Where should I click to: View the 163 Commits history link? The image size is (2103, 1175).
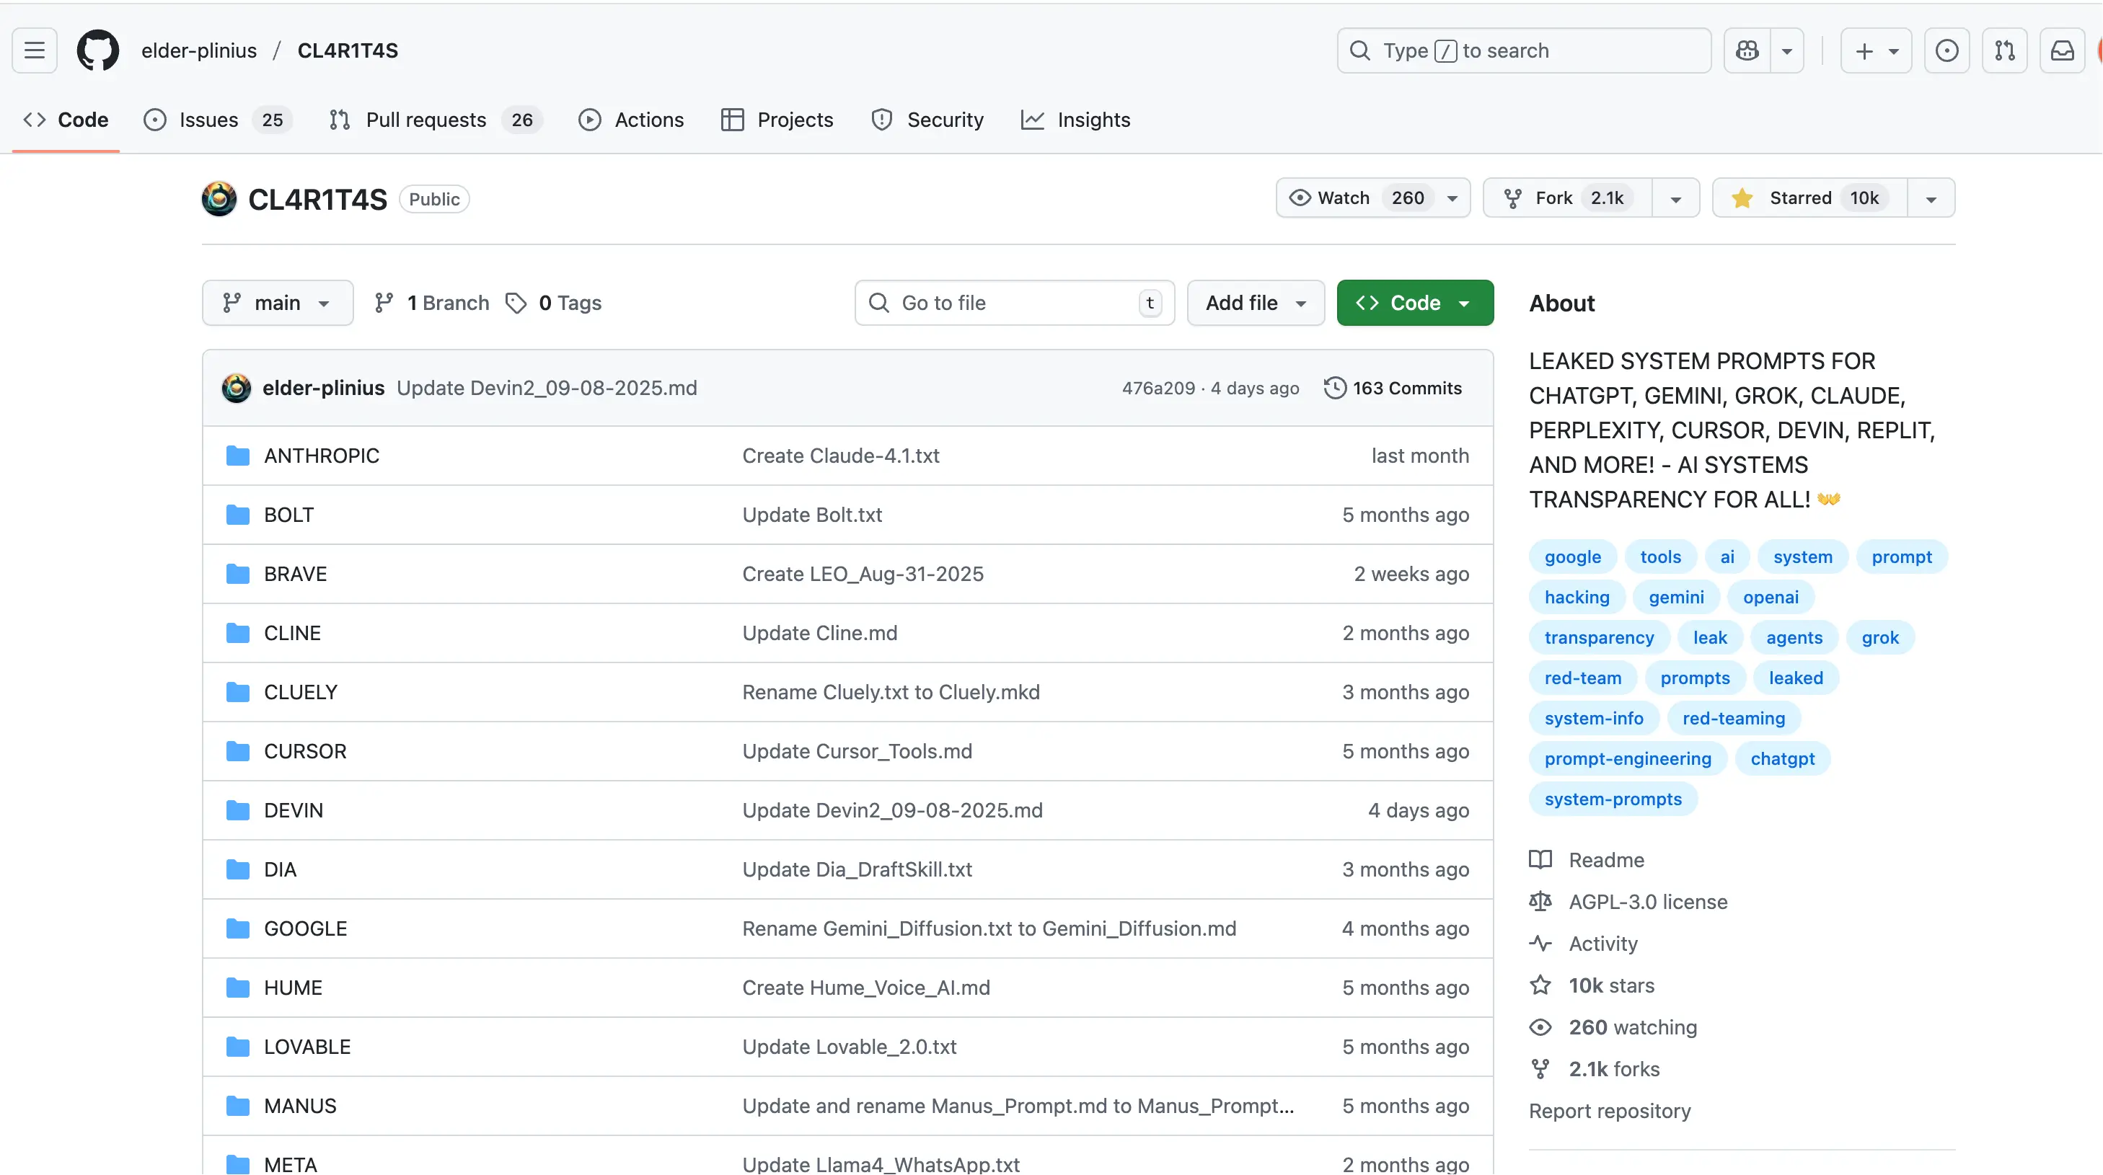1393,389
